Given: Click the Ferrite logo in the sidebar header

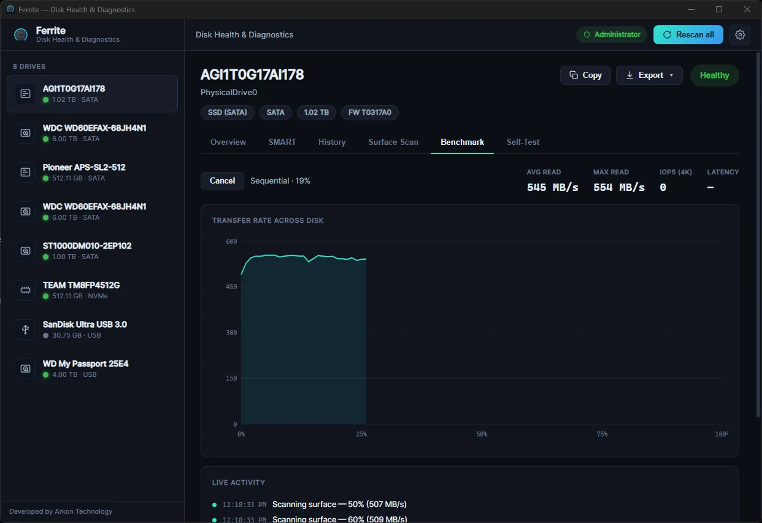Looking at the screenshot, I should (x=21, y=35).
